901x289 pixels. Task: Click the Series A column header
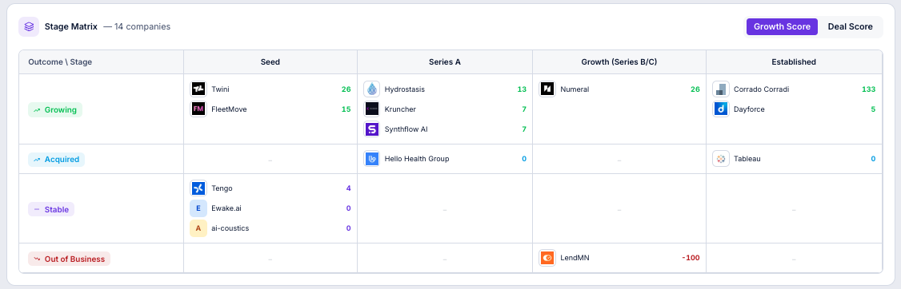445,62
